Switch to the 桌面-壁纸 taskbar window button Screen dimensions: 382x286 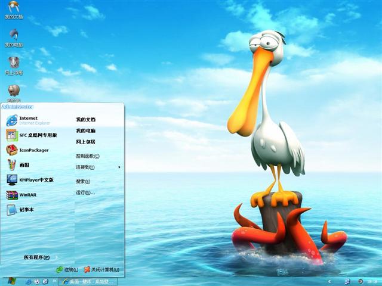click(88, 282)
